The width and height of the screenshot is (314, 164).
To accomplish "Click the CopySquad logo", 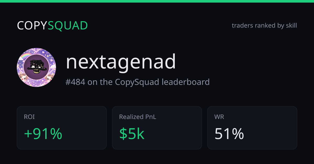I will pyautogui.click(x=52, y=26).
